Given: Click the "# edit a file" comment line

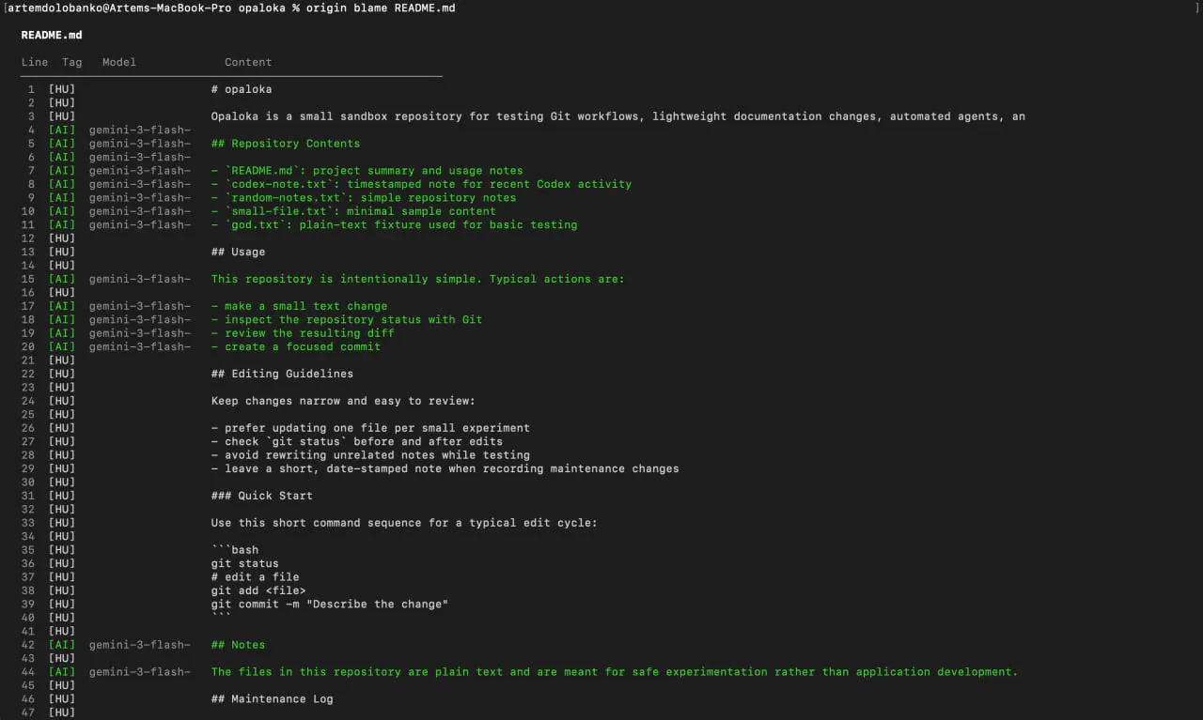Looking at the screenshot, I should pos(256,577).
